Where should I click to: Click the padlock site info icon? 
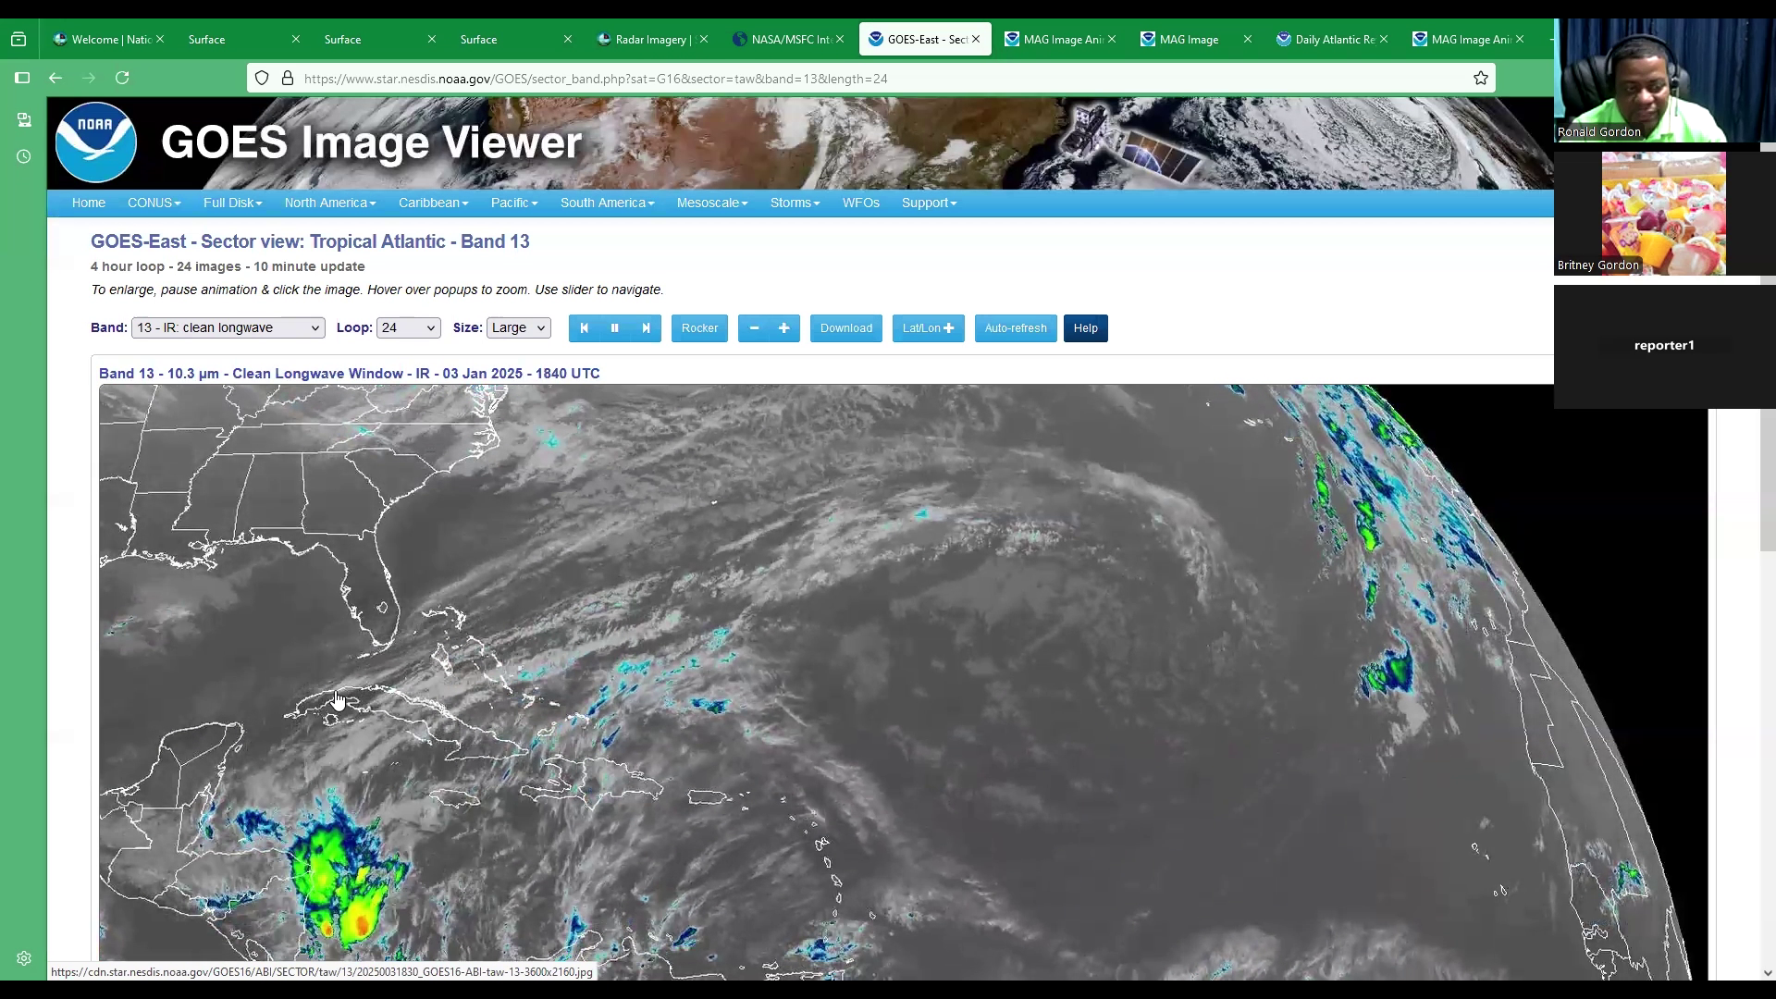(288, 79)
